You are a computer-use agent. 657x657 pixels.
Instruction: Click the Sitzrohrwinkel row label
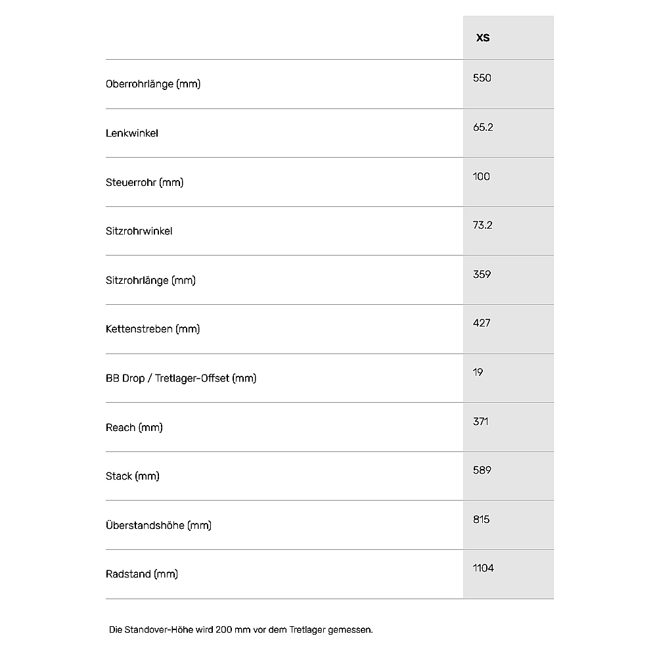click(x=139, y=231)
